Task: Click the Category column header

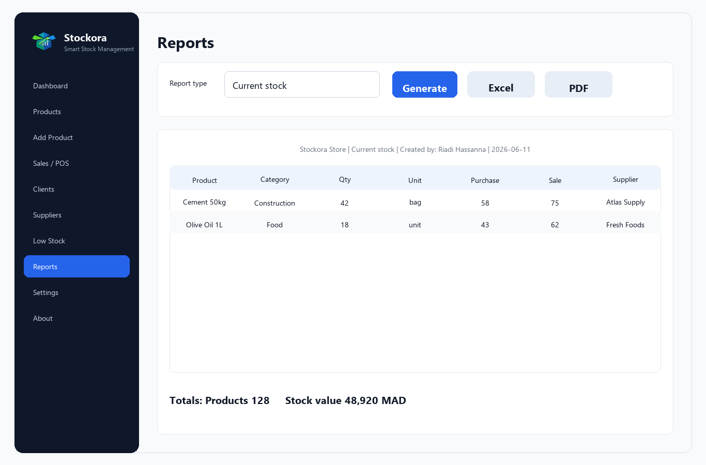Action: 275,179
